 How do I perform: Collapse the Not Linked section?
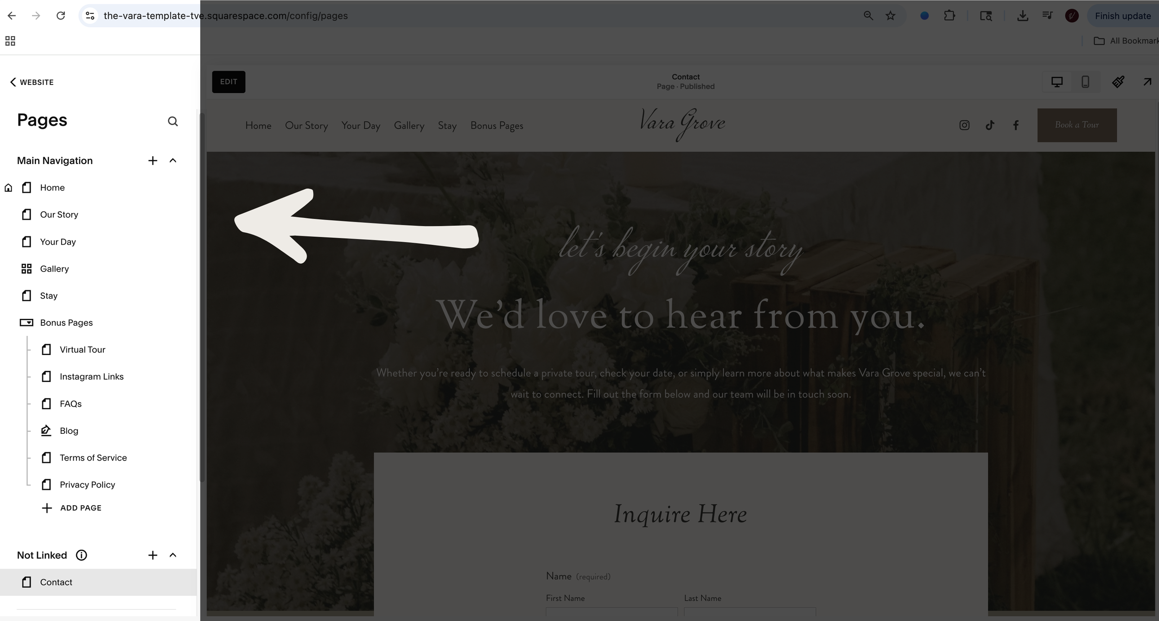coord(173,555)
